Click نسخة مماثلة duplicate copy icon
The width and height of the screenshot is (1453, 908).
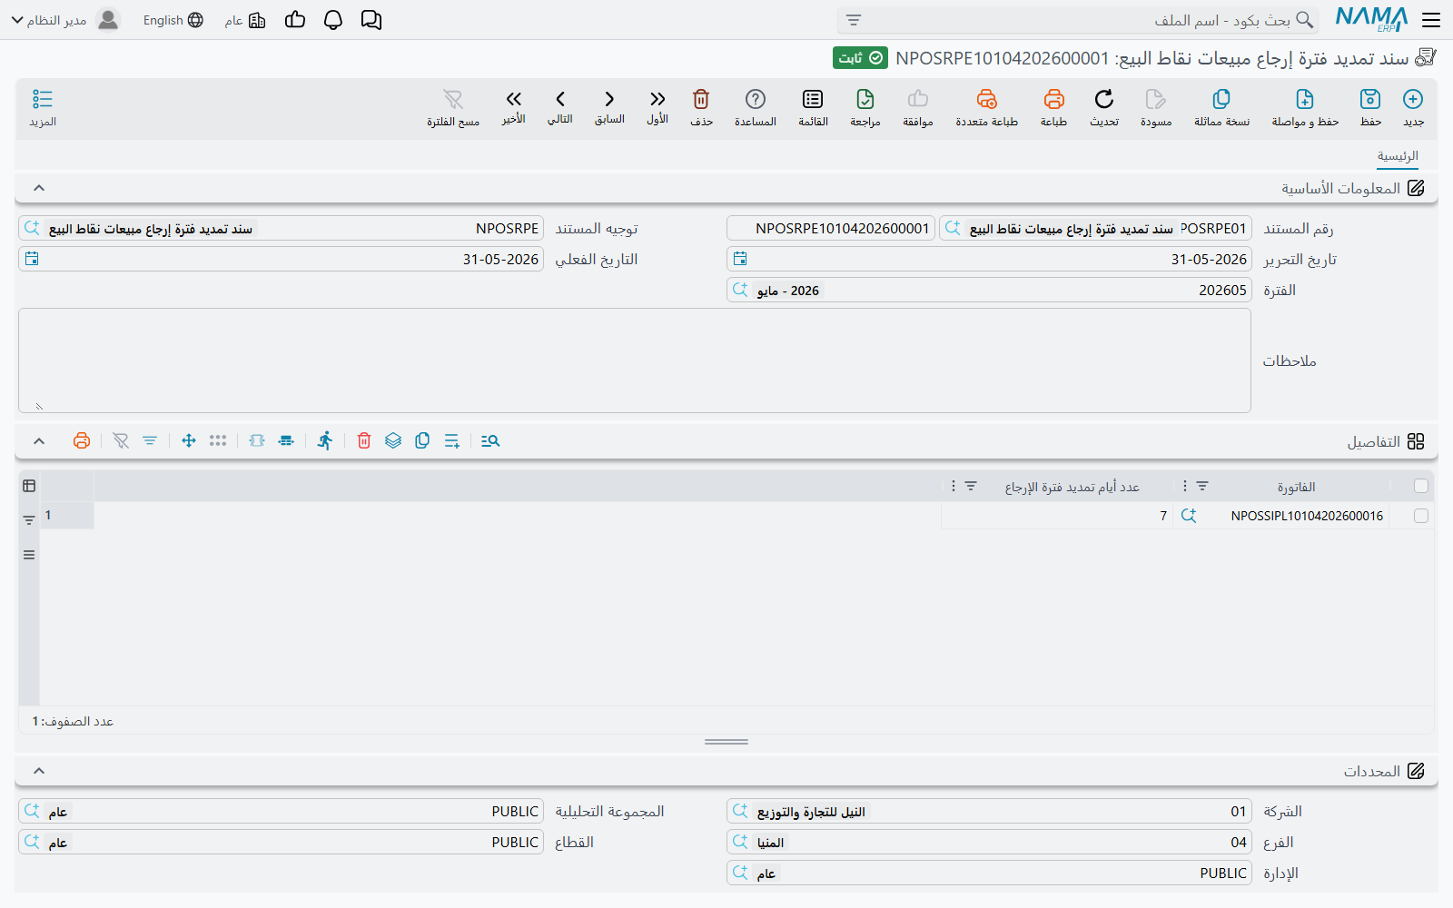tap(1221, 99)
